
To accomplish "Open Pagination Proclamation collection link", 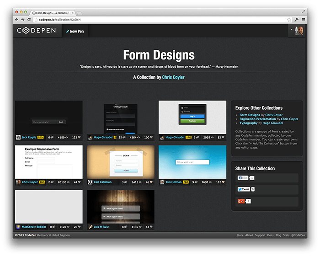I will [257, 119].
